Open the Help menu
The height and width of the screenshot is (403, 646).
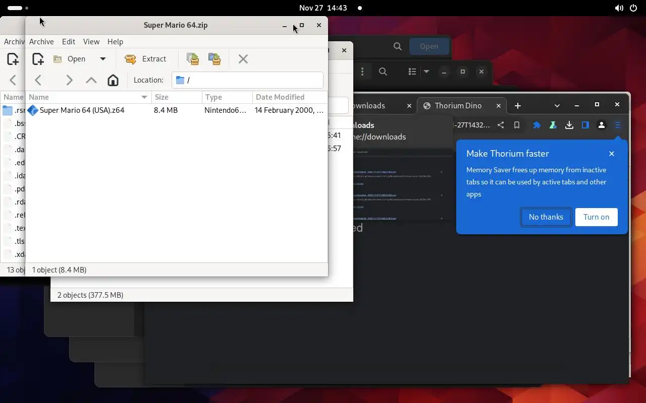tap(115, 42)
